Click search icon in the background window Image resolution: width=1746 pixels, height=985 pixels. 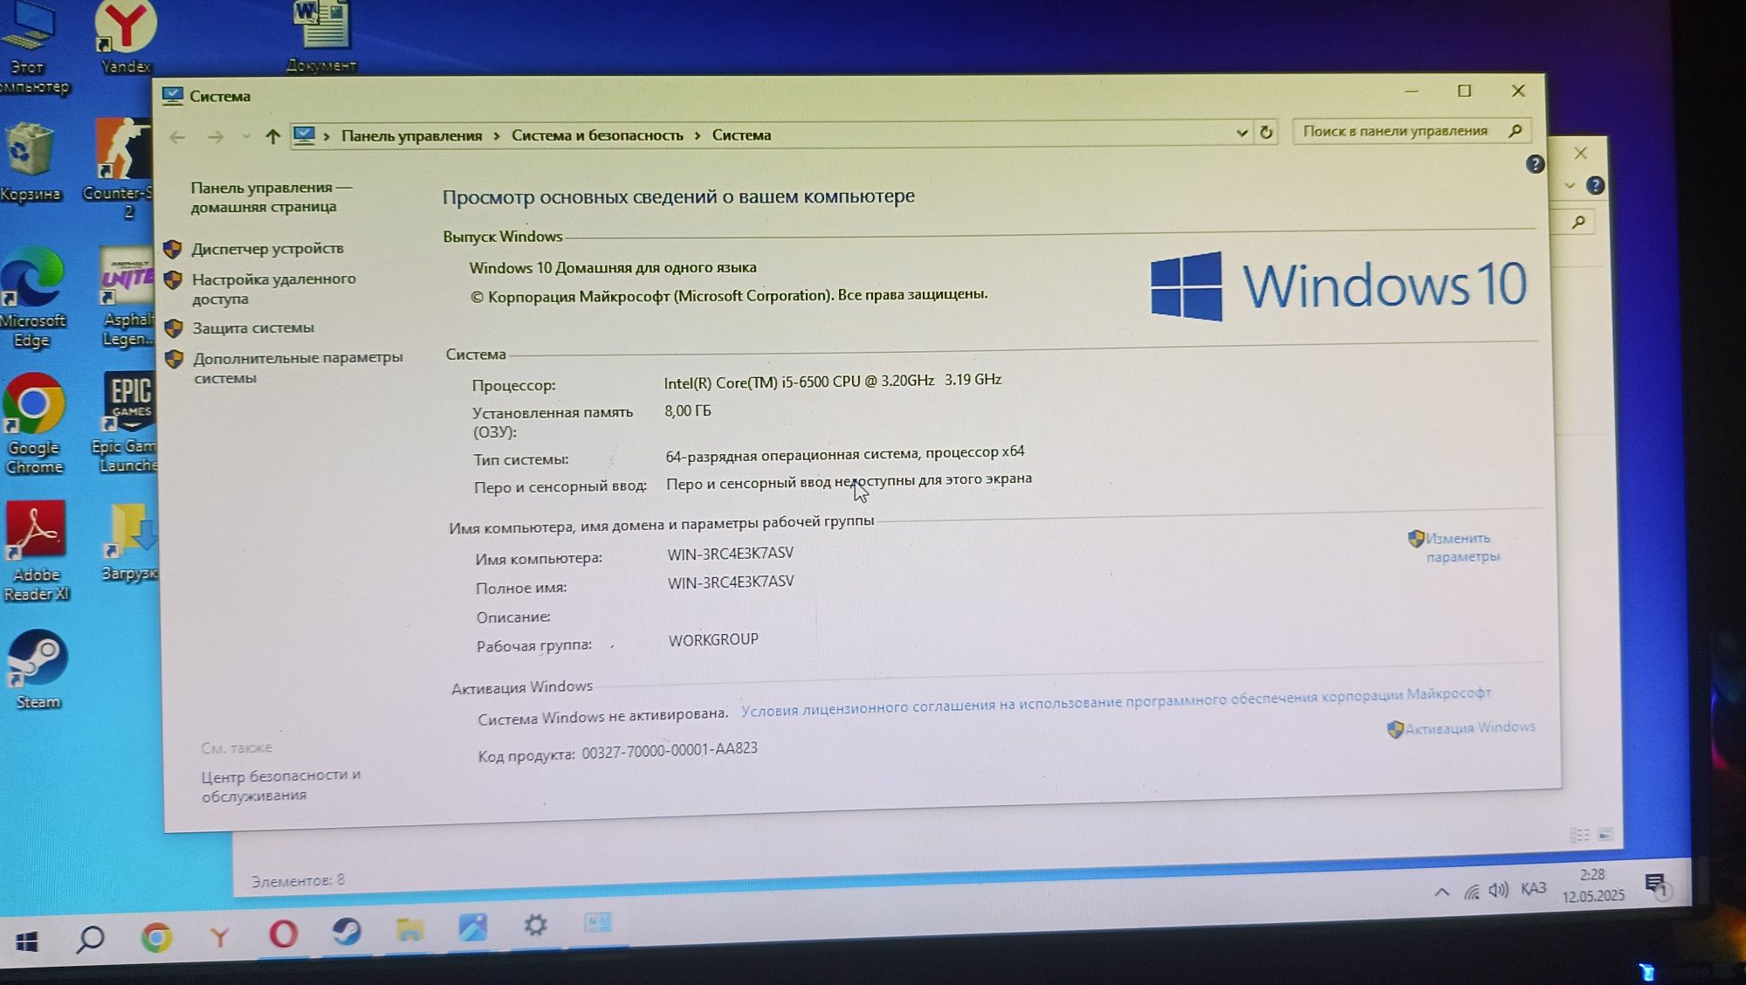click(1578, 223)
